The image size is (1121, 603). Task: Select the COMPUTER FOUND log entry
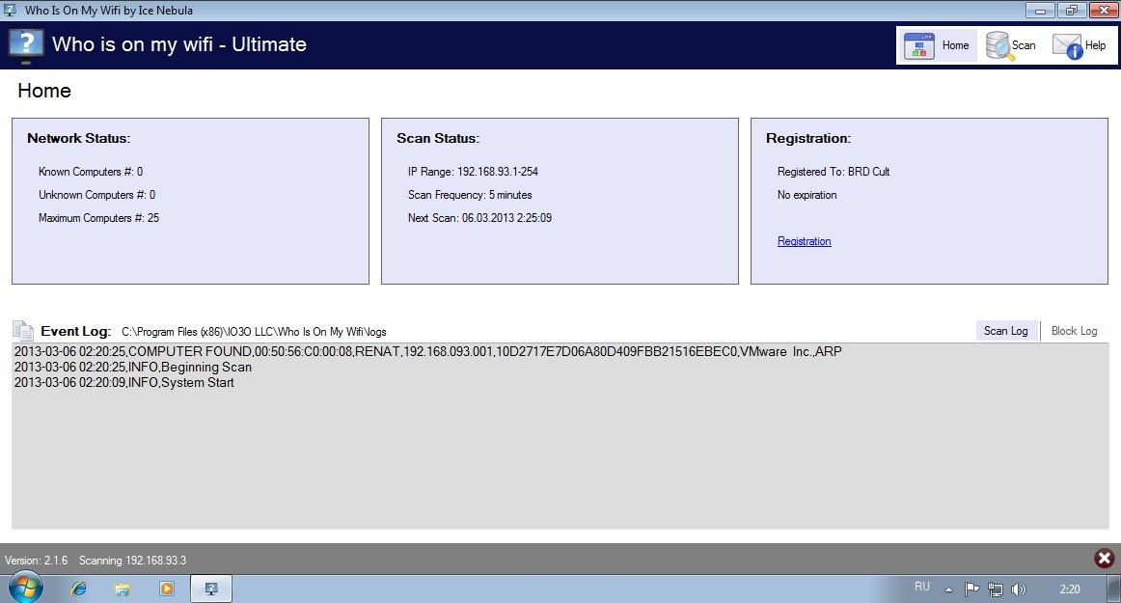click(x=427, y=351)
